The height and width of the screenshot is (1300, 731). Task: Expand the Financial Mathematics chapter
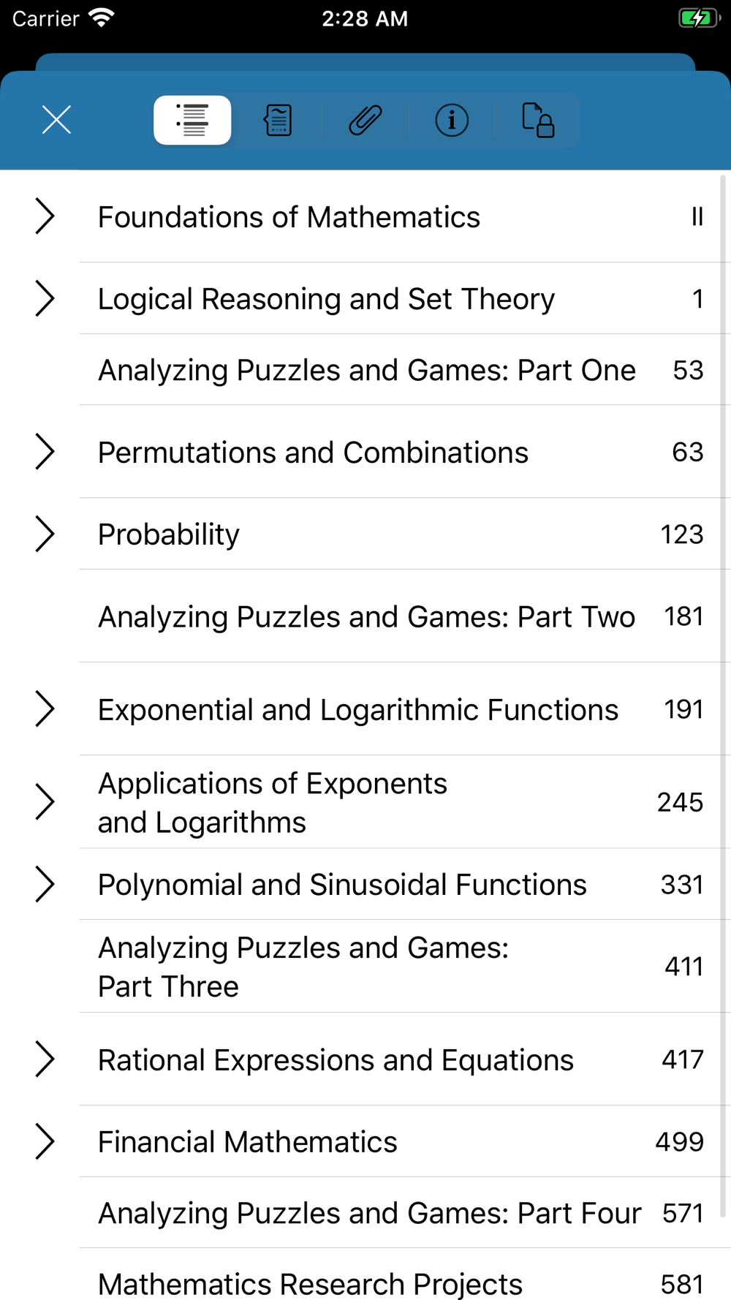point(45,1142)
